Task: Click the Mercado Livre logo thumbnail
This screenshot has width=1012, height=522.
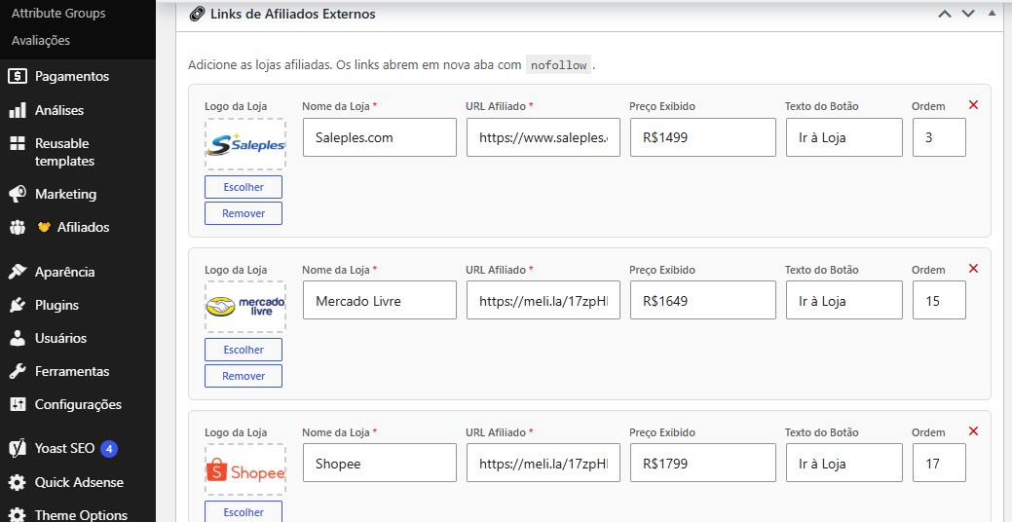Action: [245, 307]
